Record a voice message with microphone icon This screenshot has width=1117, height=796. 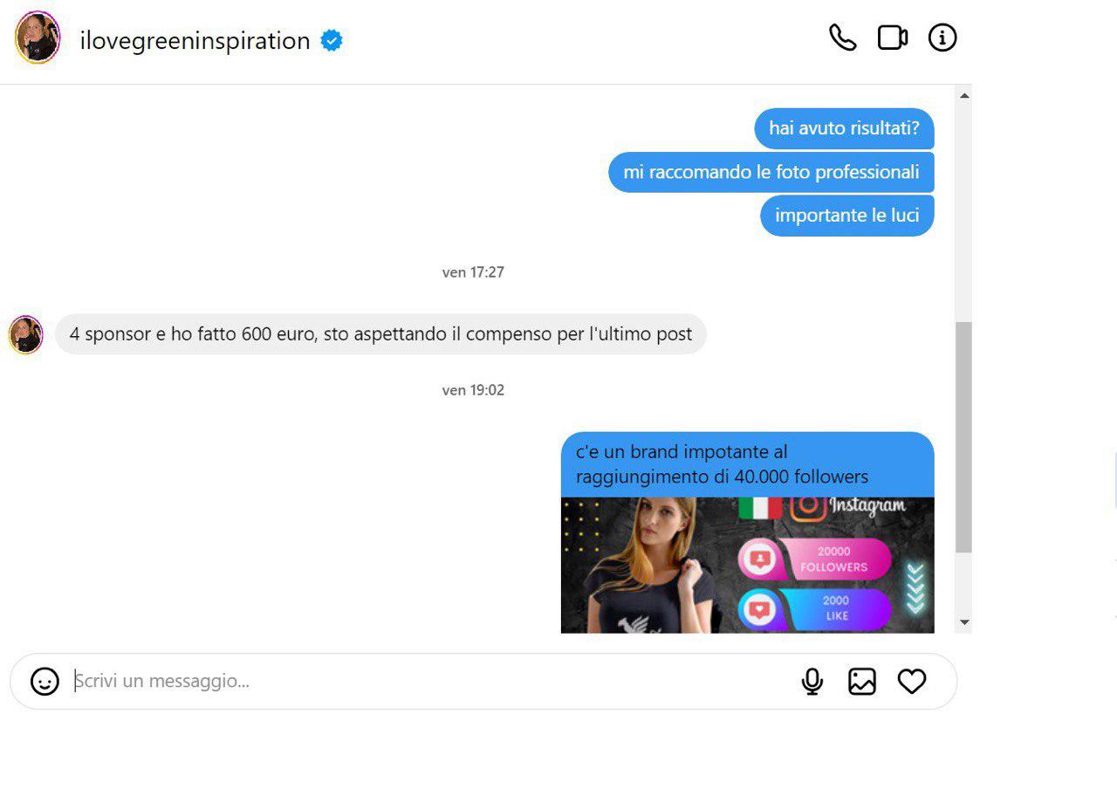812,681
